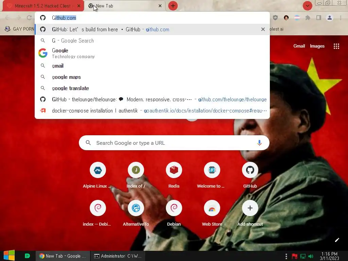Open the Alpine Linux shortcut tile

[x=98, y=175]
